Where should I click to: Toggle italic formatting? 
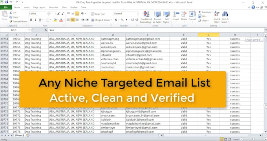click(35, 20)
